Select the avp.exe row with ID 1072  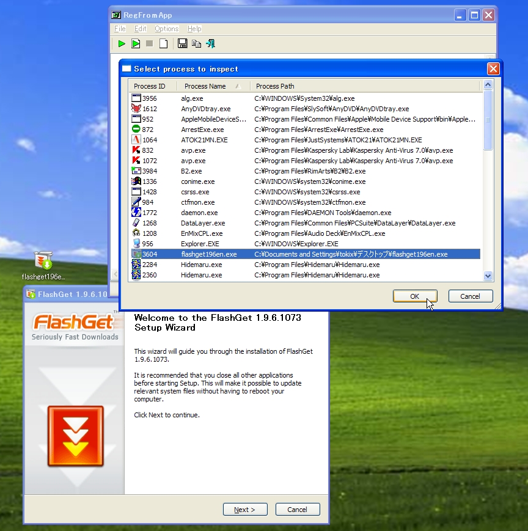click(x=306, y=161)
